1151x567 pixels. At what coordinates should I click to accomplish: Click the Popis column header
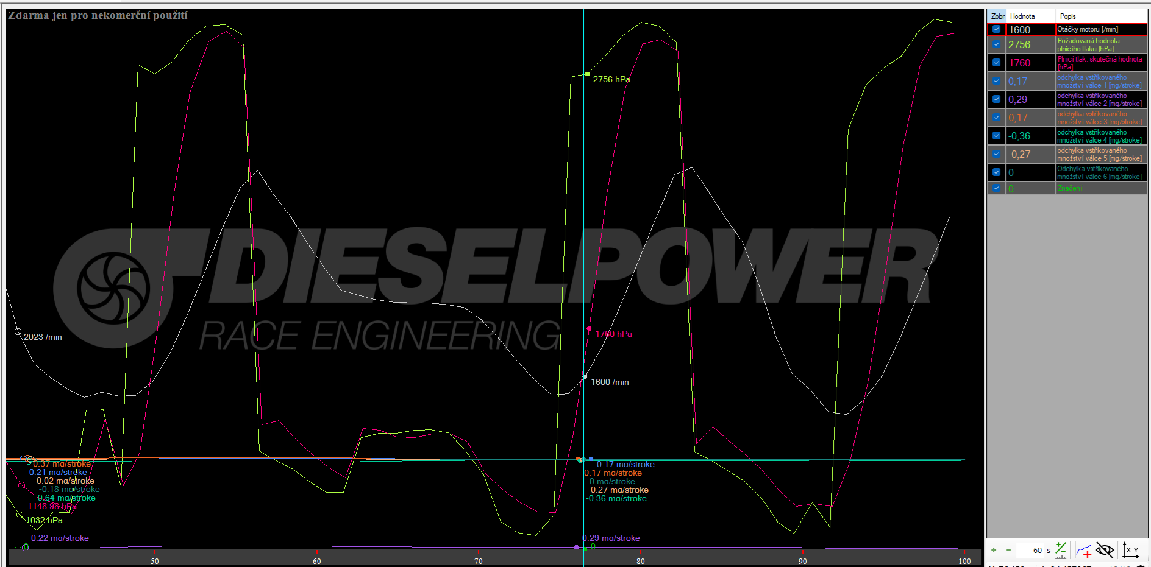[1101, 16]
